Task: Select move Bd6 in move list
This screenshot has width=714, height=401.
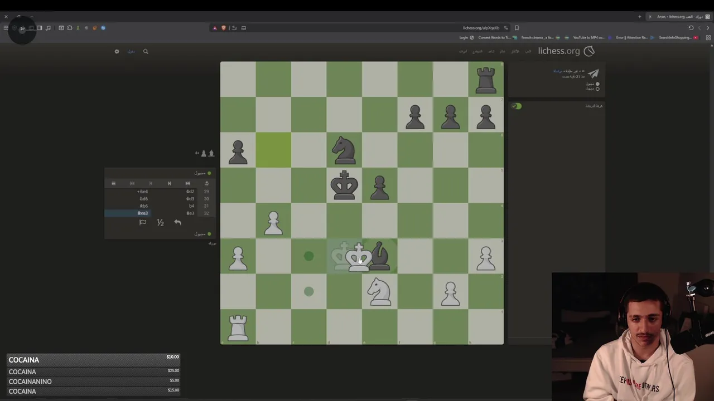Action: tap(144, 199)
